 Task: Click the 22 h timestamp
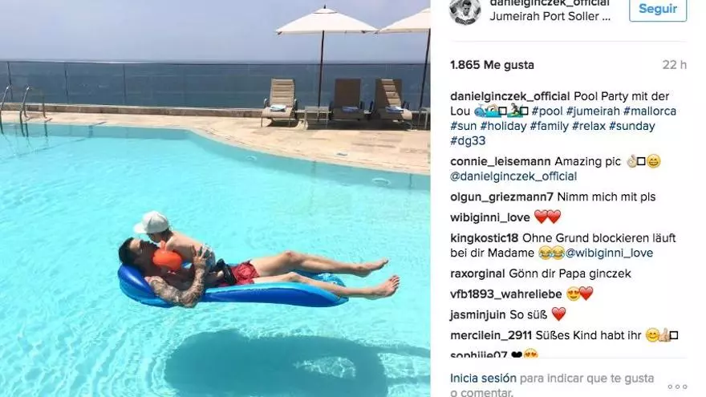point(674,65)
